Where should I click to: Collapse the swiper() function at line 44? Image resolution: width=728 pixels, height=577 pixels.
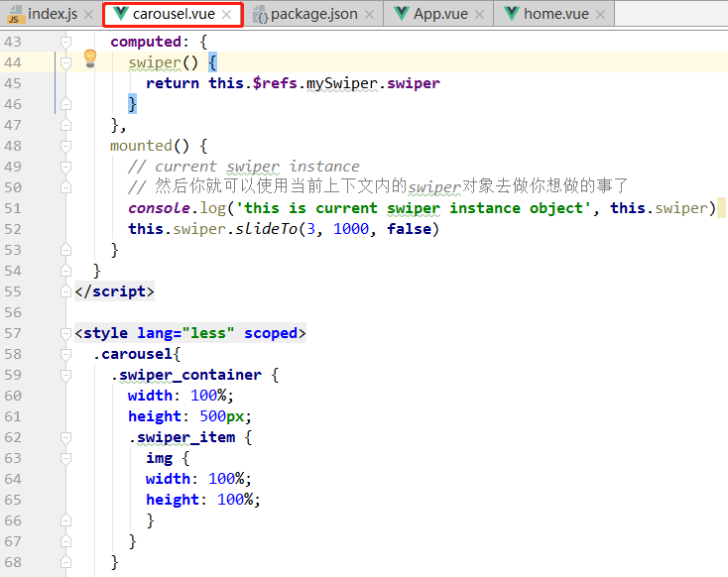(x=65, y=62)
